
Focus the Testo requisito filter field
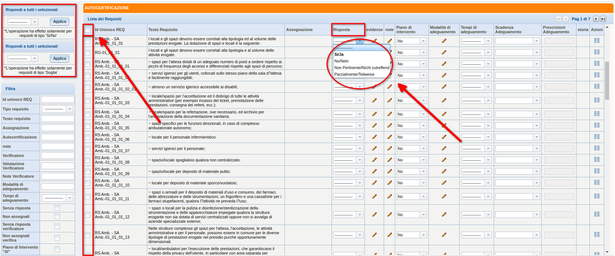click(58, 119)
